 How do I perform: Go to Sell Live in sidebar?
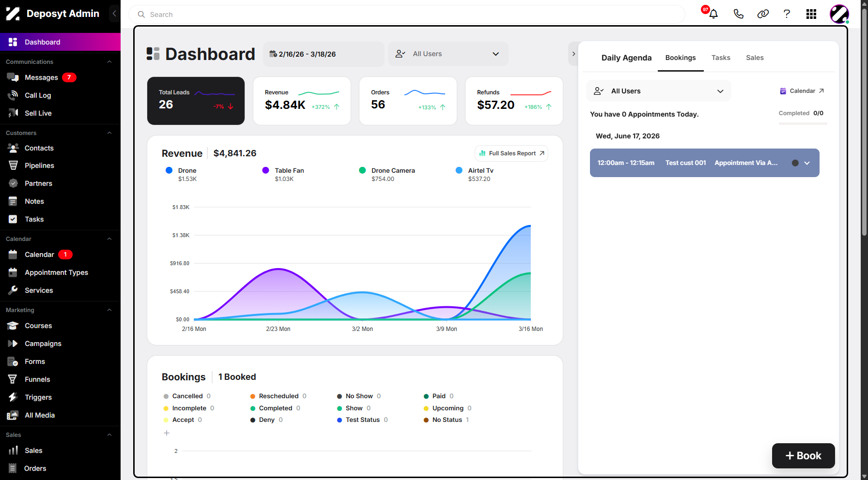tap(60, 113)
